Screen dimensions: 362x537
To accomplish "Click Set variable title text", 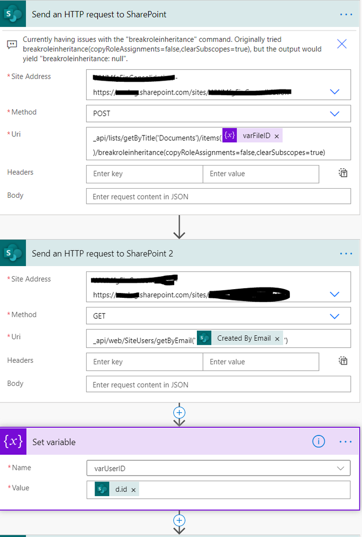I will coord(54,442).
